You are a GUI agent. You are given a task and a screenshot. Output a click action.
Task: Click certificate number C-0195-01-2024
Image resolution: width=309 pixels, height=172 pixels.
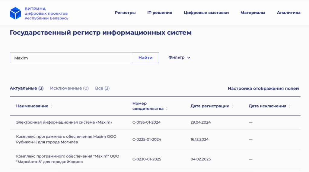146,122
